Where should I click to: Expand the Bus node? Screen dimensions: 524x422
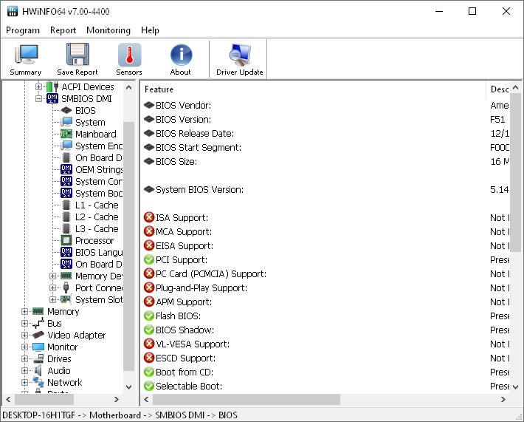tap(24, 323)
